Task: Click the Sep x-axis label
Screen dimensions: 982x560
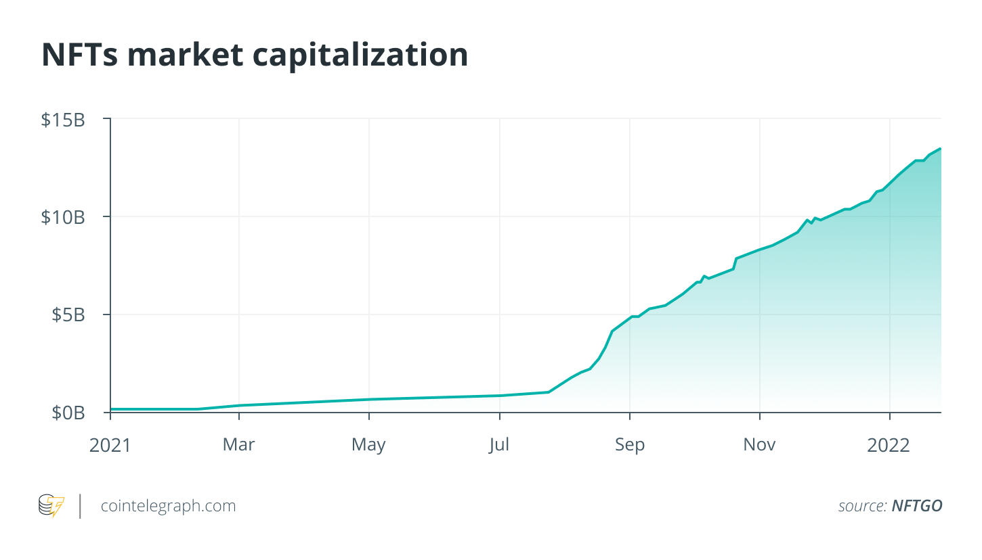Action: coord(630,445)
